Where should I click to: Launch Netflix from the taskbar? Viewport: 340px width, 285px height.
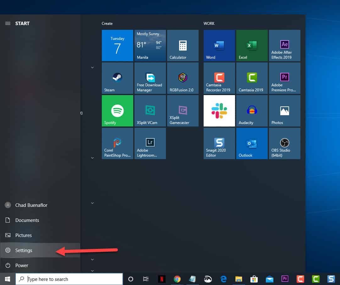(x=162, y=279)
